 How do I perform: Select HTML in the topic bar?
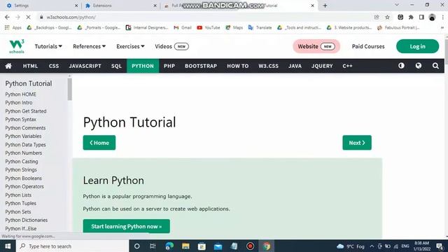30,66
